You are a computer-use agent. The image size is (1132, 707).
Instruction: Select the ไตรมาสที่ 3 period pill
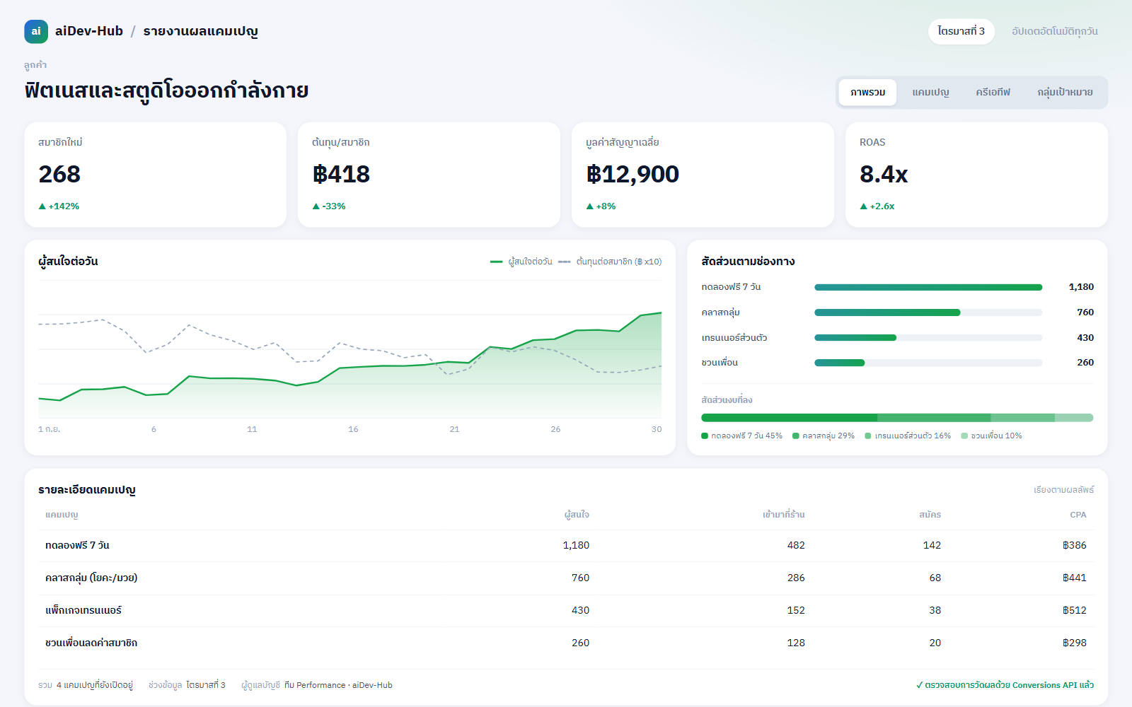(961, 31)
